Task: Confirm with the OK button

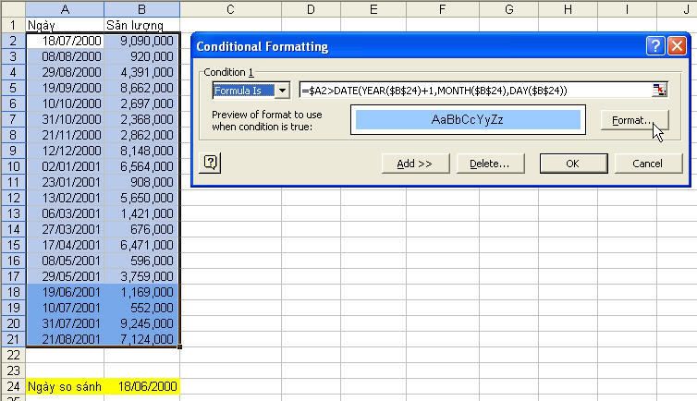Action: click(573, 164)
